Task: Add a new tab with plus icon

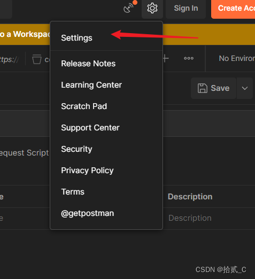Action: point(166,58)
